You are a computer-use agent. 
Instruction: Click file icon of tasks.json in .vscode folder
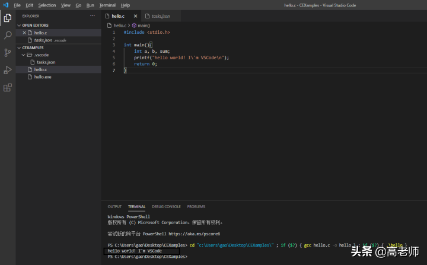[x=33, y=62]
